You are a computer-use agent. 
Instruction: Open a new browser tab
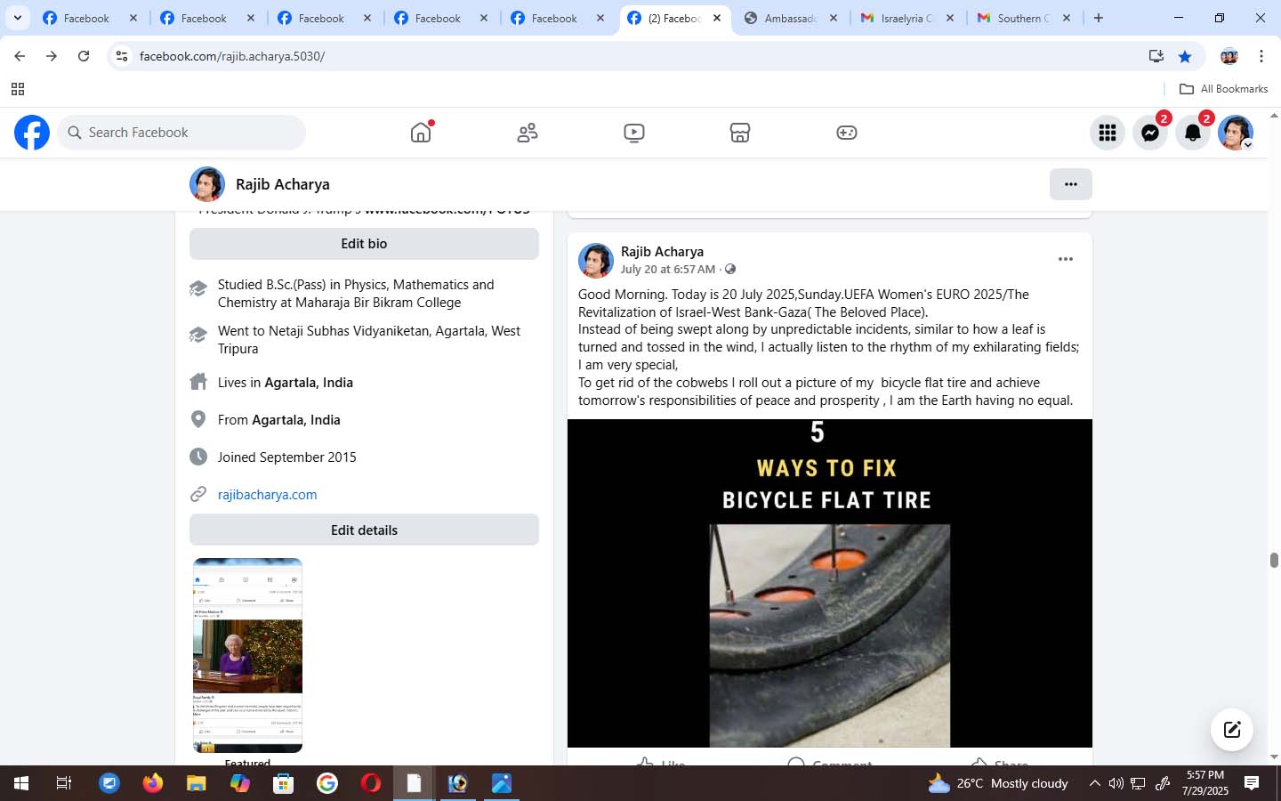coord(1099,18)
